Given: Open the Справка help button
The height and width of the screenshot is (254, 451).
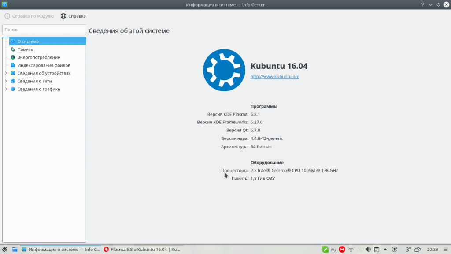Looking at the screenshot, I should [73, 16].
